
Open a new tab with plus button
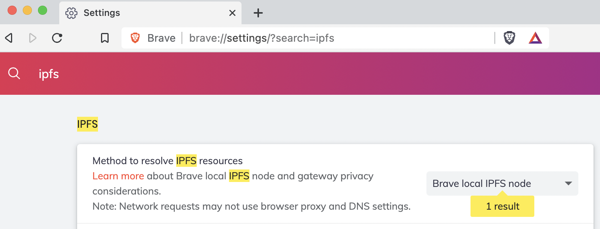[x=258, y=13]
